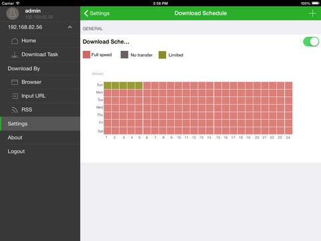Toggle the Download Schedule switch off
Image resolution: width=321 pixels, height=241 pixels.
click(311, 42)
